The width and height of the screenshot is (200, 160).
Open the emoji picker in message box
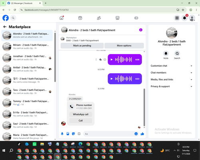pos(136,134)
